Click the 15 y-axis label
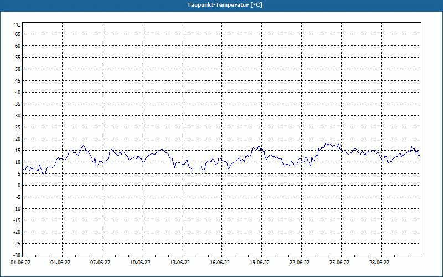The image size is (443, 277). (18, 150)
